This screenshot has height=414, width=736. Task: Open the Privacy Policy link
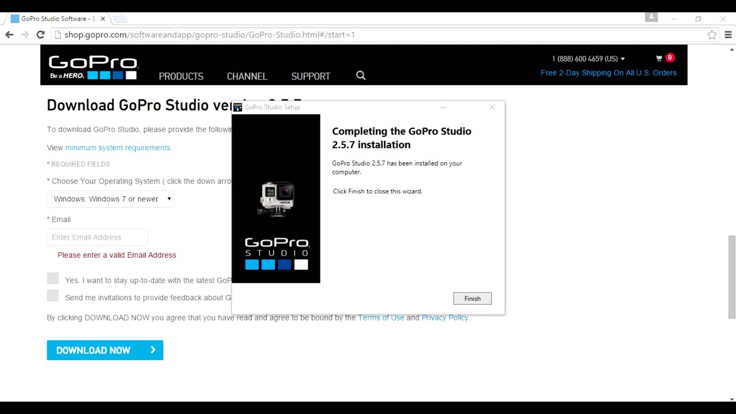446,317
